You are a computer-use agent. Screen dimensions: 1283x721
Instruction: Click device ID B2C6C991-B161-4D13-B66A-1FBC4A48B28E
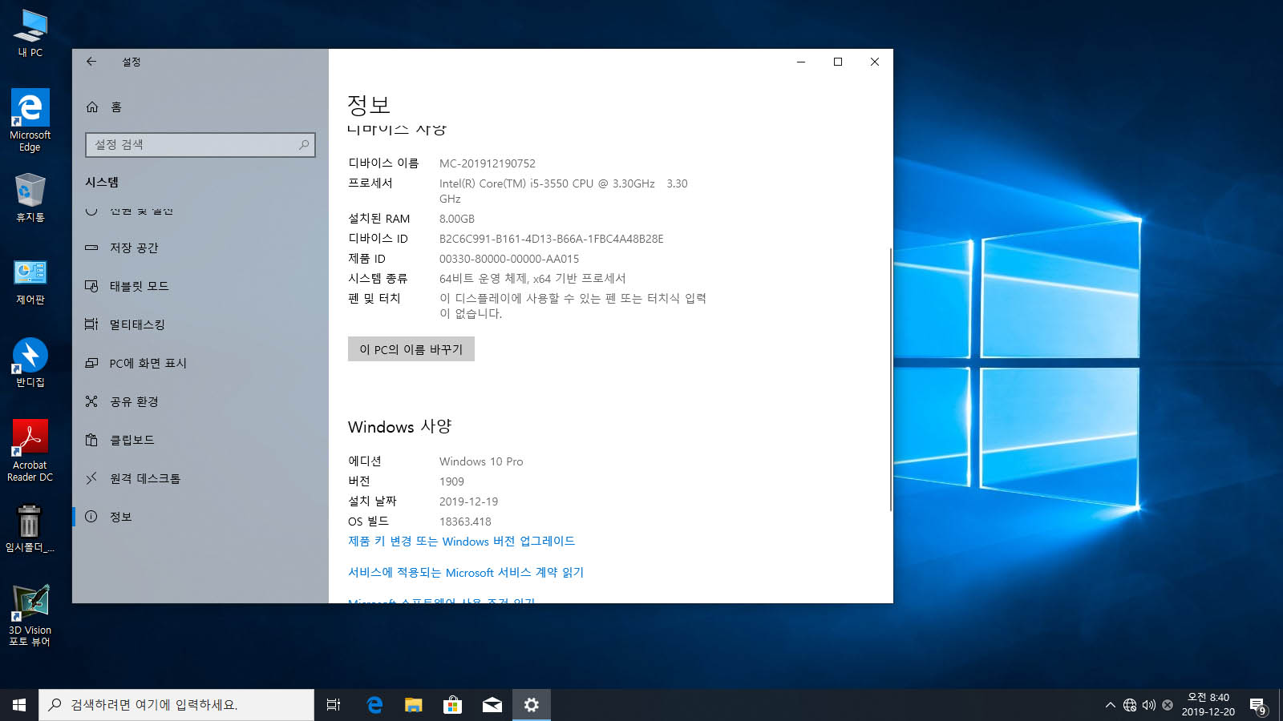pyautogui.click(x=552, y=239)
